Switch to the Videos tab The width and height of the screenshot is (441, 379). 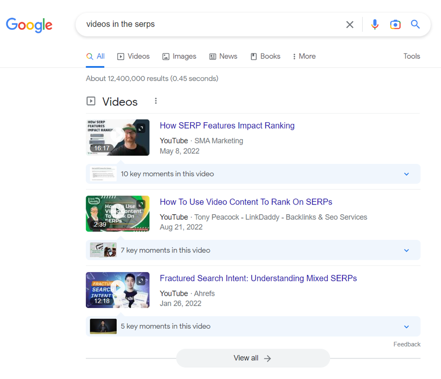pyautogui.click(x=133, y=56)
